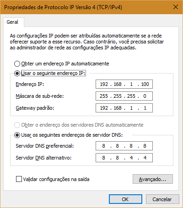This screenshot has width=183, height=208.
Task: Click second octet 168 of Gateway padrão
Action: (x=118, y=108)
